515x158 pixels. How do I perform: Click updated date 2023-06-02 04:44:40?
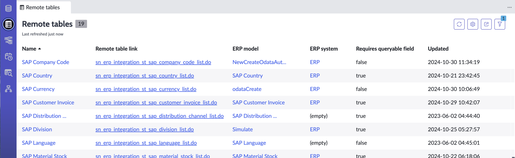[x=454, y=116]
